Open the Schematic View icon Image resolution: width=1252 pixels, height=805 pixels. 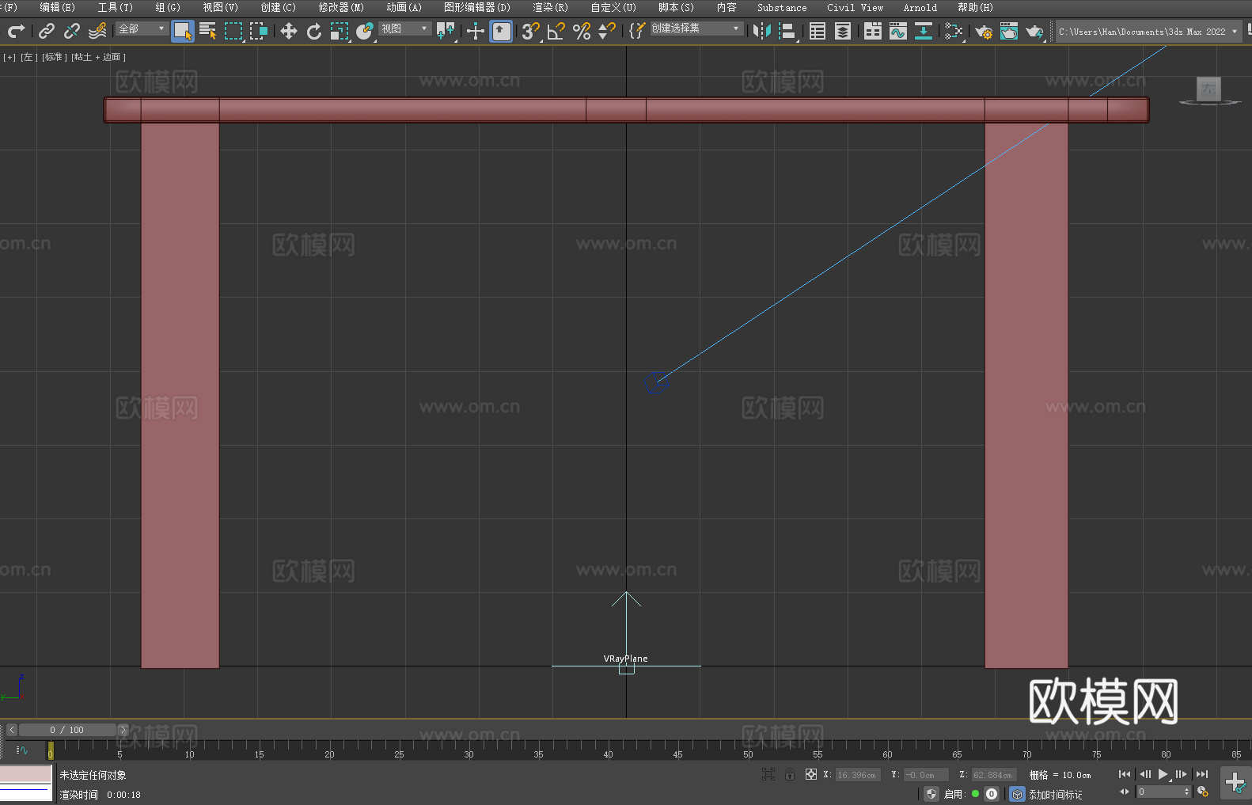[924, 31]
